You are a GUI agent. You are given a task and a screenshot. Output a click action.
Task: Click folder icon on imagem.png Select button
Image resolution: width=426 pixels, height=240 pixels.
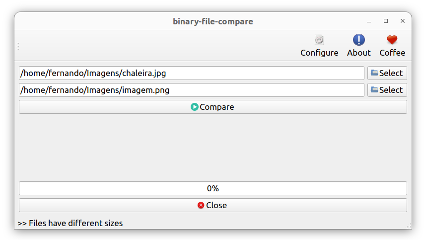point(374,90)
